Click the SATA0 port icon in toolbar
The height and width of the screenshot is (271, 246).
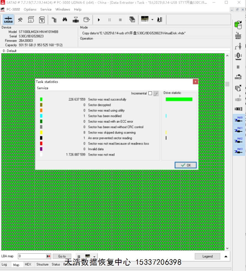coord(8,20)
